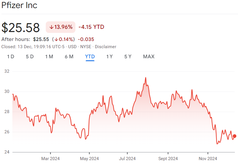
Task: Click the 30 price axis label
Action: coord(7,91)
